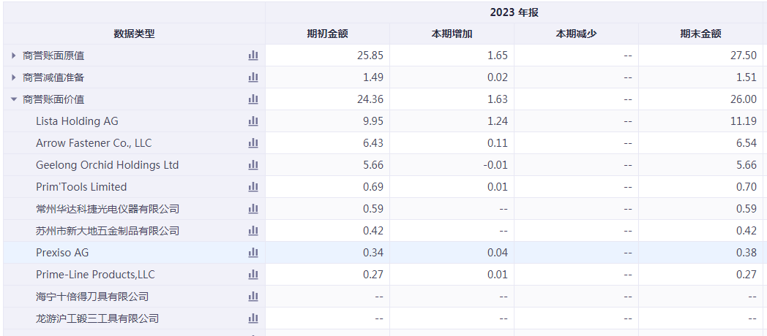Collapse the 商誉账面价值 row
Image resolution: width=767 pixels, height=336 pixels.
tap(14, 99)
